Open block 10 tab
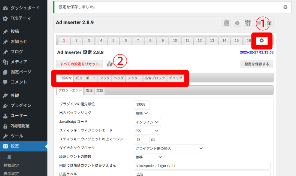 click(x=175, y=40)
